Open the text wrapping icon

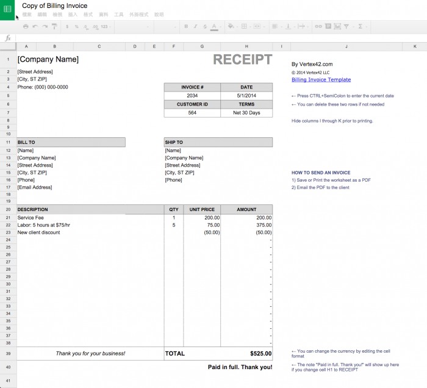coord(301,26)
